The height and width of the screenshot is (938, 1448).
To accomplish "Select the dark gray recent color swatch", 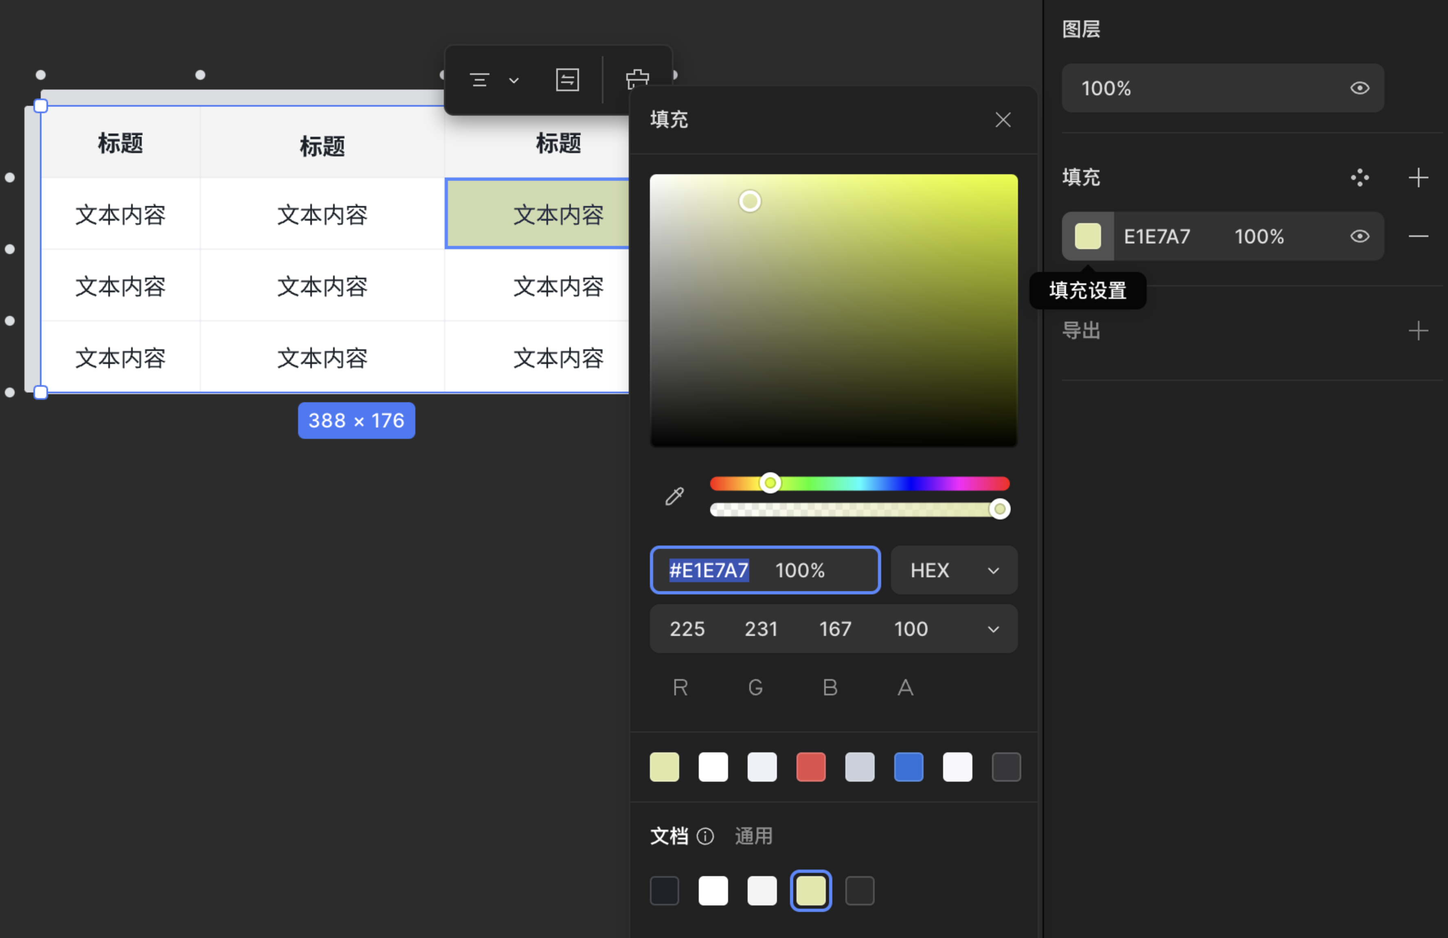I will click(1006, 767).
